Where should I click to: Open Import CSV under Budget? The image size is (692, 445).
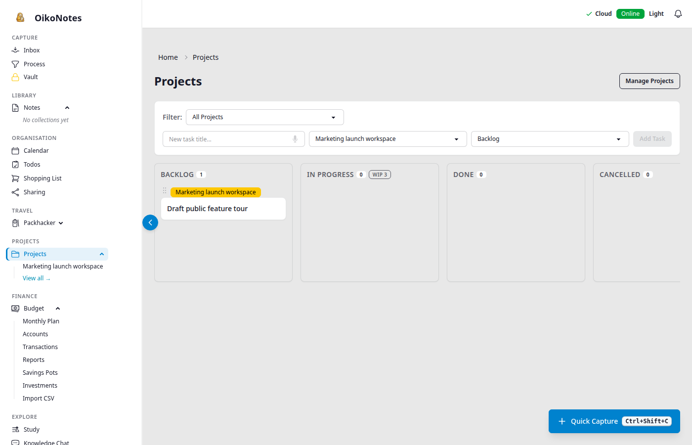click(39, 399)
